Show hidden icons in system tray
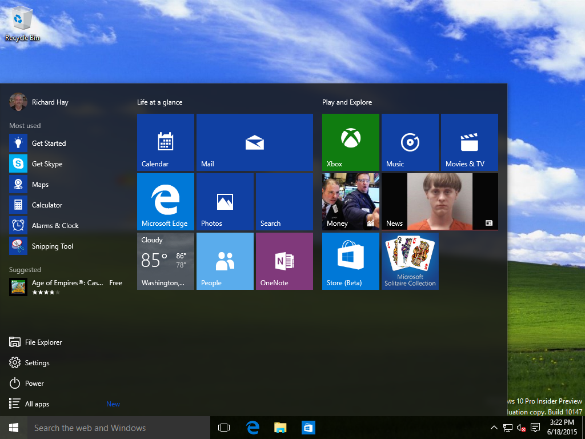 [x=494, y=428]
